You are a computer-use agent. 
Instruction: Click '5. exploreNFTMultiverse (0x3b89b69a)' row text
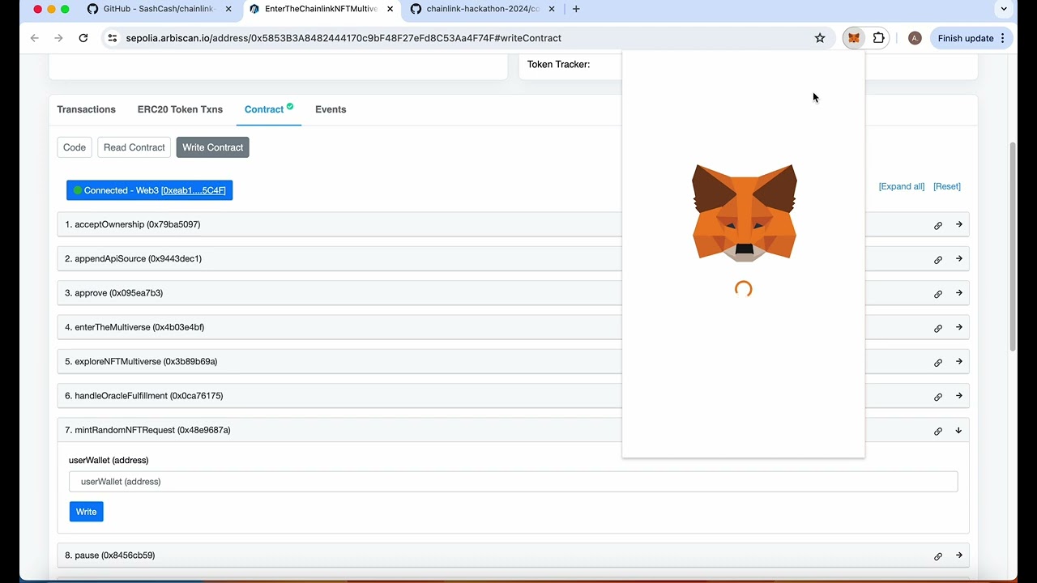141,361
